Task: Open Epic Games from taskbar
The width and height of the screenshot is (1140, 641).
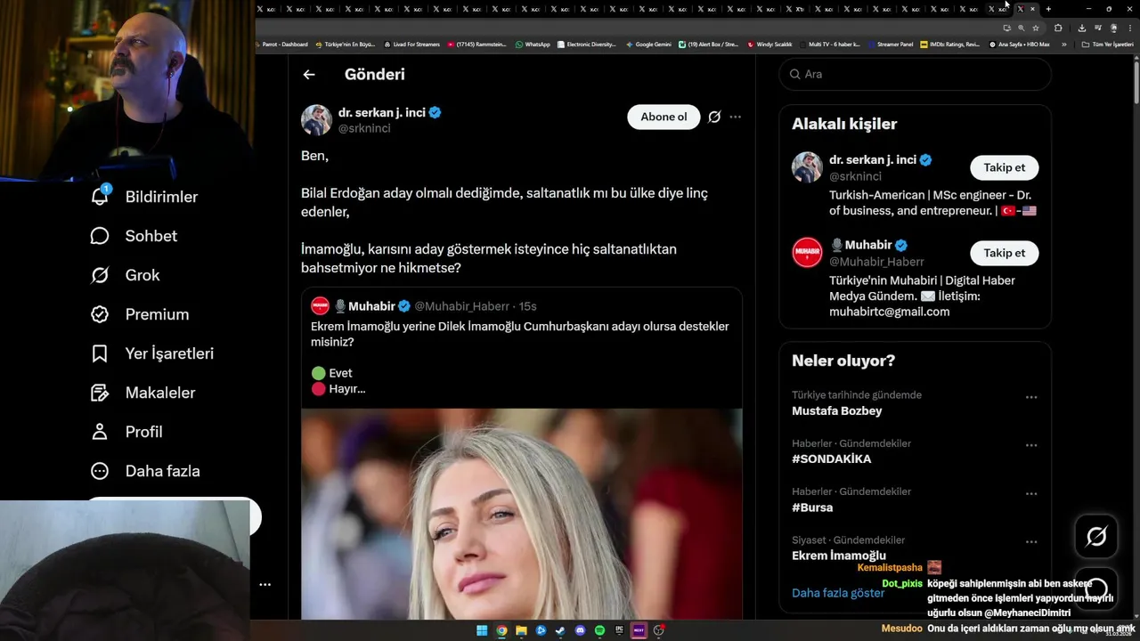Action: click(619, 630)
